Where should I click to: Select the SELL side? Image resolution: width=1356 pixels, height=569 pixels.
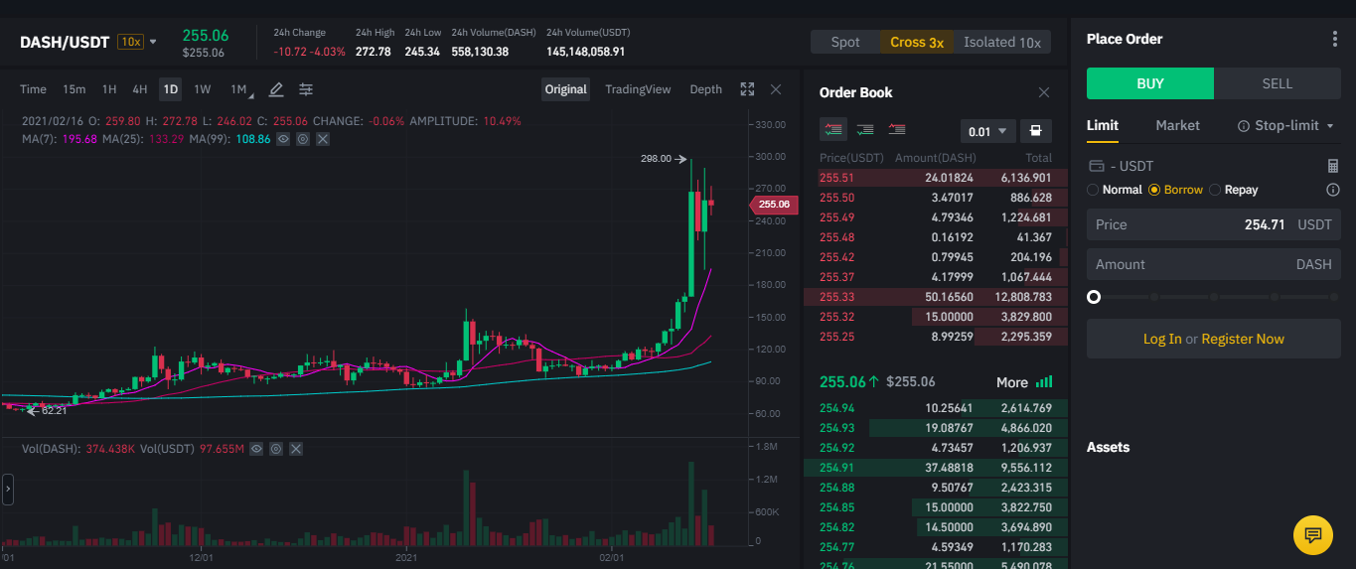(1278, 83)
